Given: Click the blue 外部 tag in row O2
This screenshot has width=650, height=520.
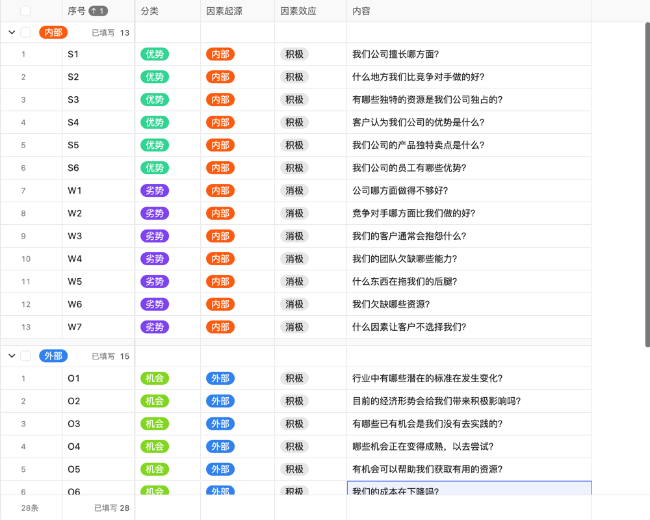Looking at the screenshot, I should point(220,401).
